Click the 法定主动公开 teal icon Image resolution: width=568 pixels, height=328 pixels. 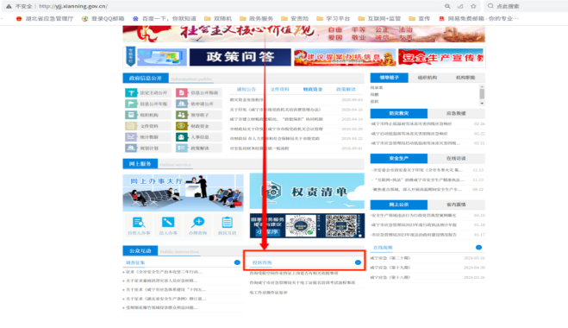point(131,93)
